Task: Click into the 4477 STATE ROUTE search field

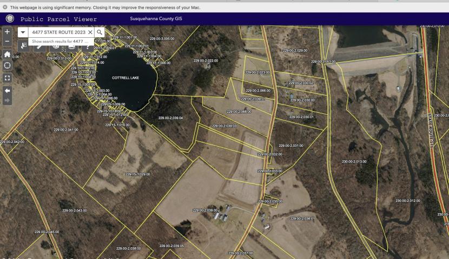Action: point(58,32)
